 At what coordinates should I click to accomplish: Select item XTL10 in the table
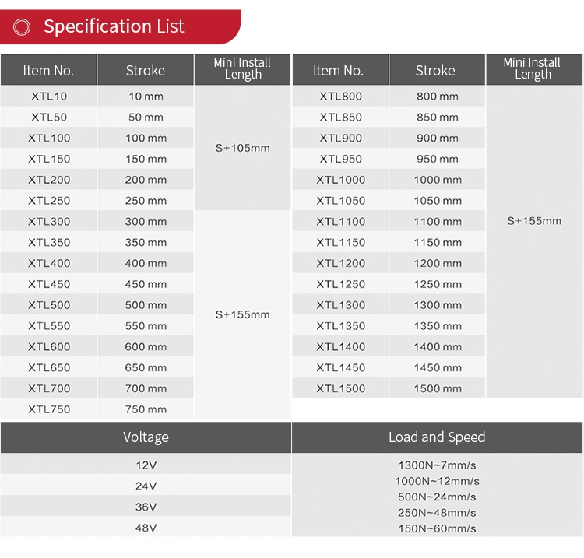pos(49,97)
